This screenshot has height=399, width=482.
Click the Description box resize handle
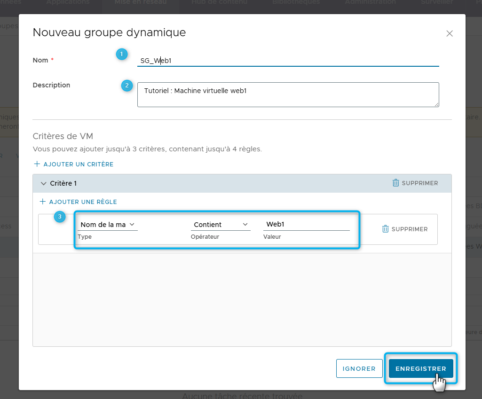(436, 104)
